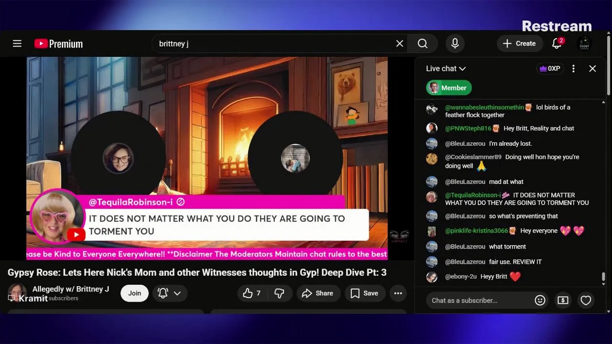Click the page vertical scrollbar
The width and height of the screenshot is (612, 344).
click(609, 64)
